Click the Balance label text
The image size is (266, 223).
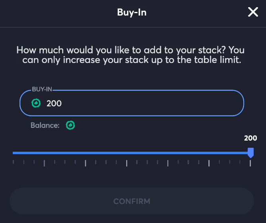tap(45, 125)
